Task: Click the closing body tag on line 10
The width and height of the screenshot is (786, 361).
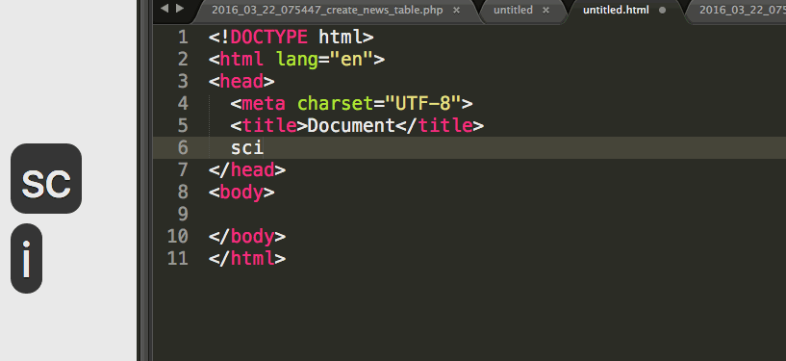Action: [247, 236]
